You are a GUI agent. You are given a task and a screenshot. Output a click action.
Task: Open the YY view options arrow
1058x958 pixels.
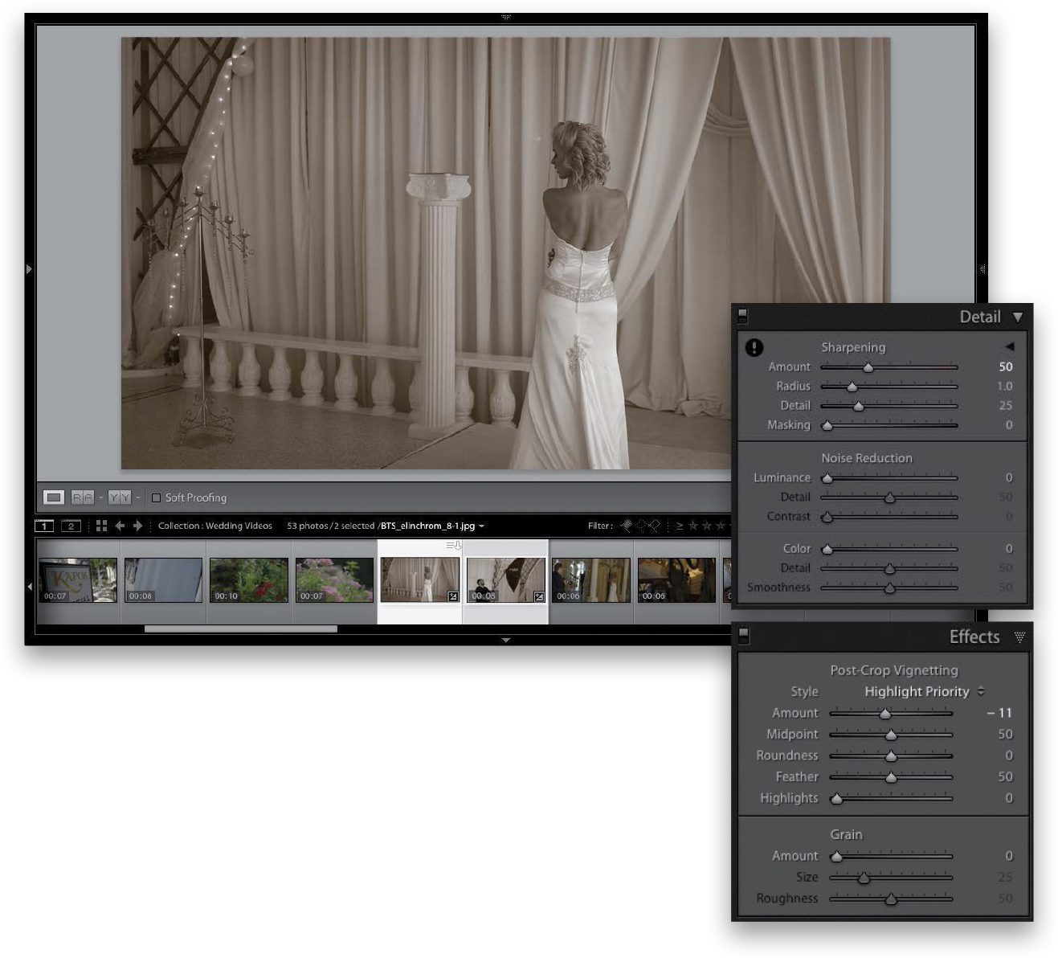coord(137,497)
